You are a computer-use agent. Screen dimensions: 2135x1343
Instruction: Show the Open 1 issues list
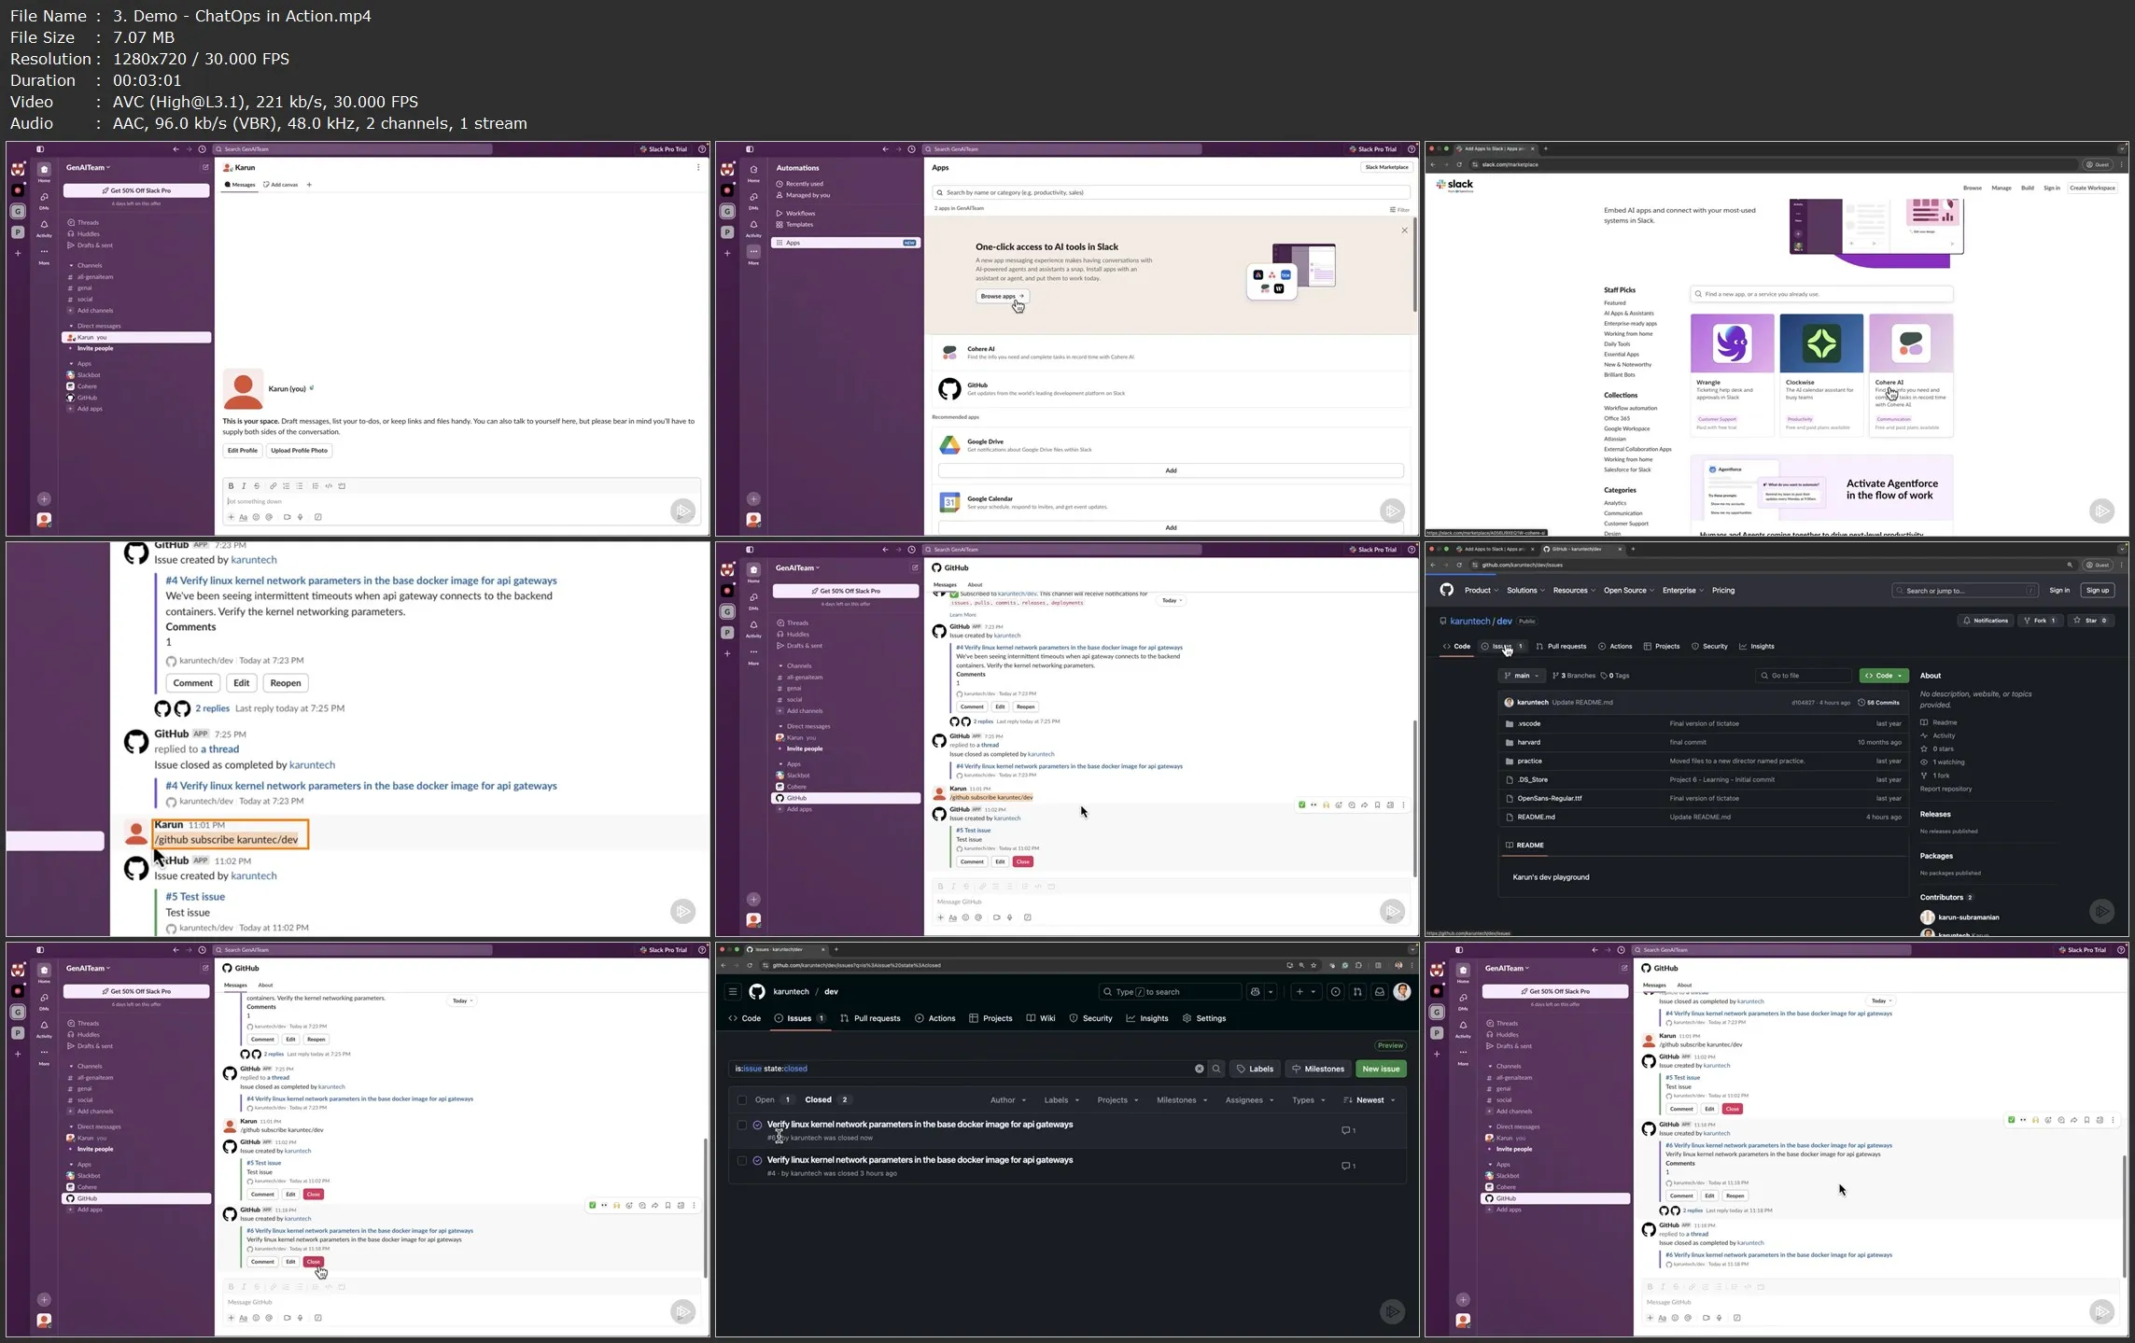coord(773,1100)
